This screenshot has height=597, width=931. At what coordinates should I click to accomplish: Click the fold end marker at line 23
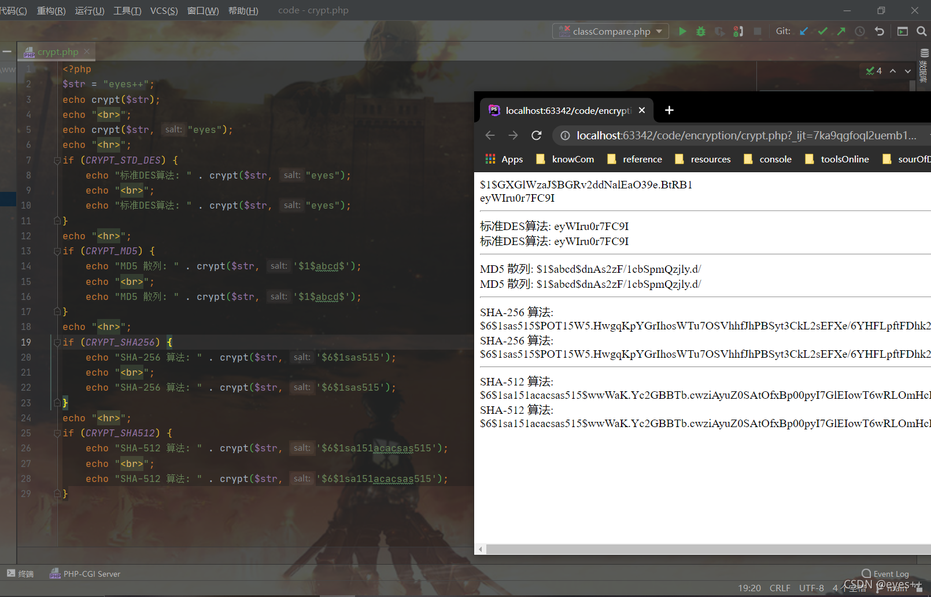click(x=57, y=403)
